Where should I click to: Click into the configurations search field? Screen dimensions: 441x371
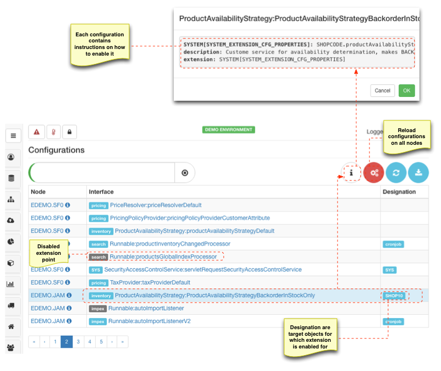(104, 173)
